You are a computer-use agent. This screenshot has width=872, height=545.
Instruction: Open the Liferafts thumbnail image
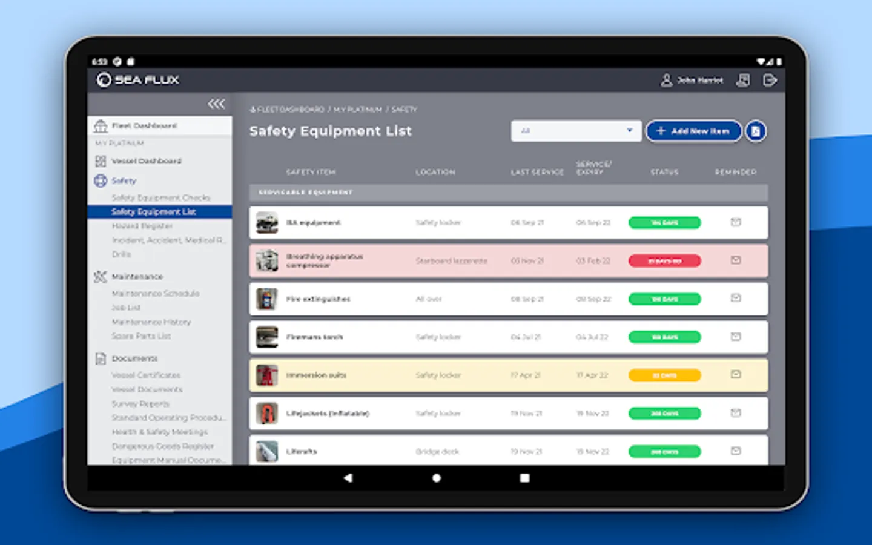tap(266, 452)
